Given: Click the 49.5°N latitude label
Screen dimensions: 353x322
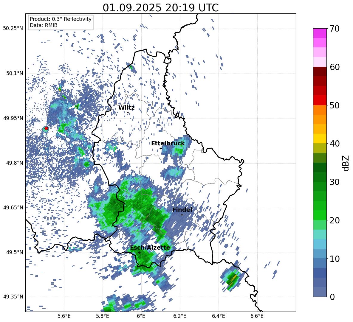Looking at the screenshot, I should 14,252.
